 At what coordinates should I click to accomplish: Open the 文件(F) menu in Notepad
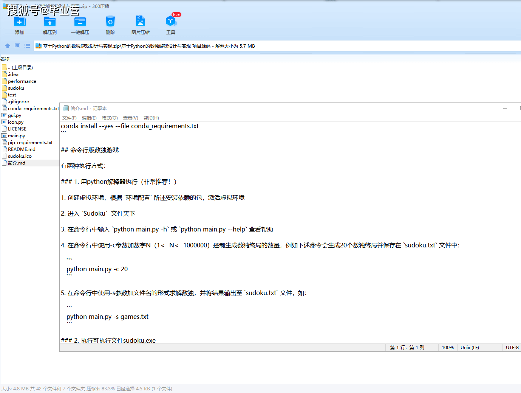(x=69, y=118)
